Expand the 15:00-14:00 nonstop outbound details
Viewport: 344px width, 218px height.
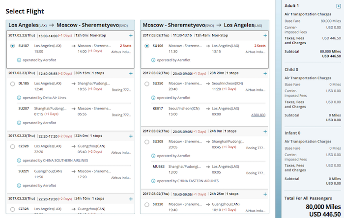(x=131, y=35)
